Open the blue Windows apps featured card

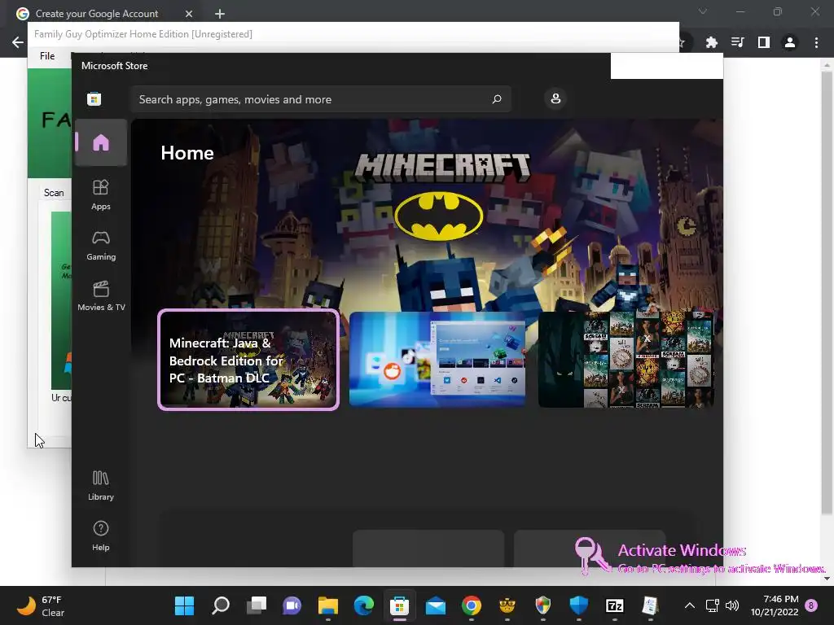[437, 360]
